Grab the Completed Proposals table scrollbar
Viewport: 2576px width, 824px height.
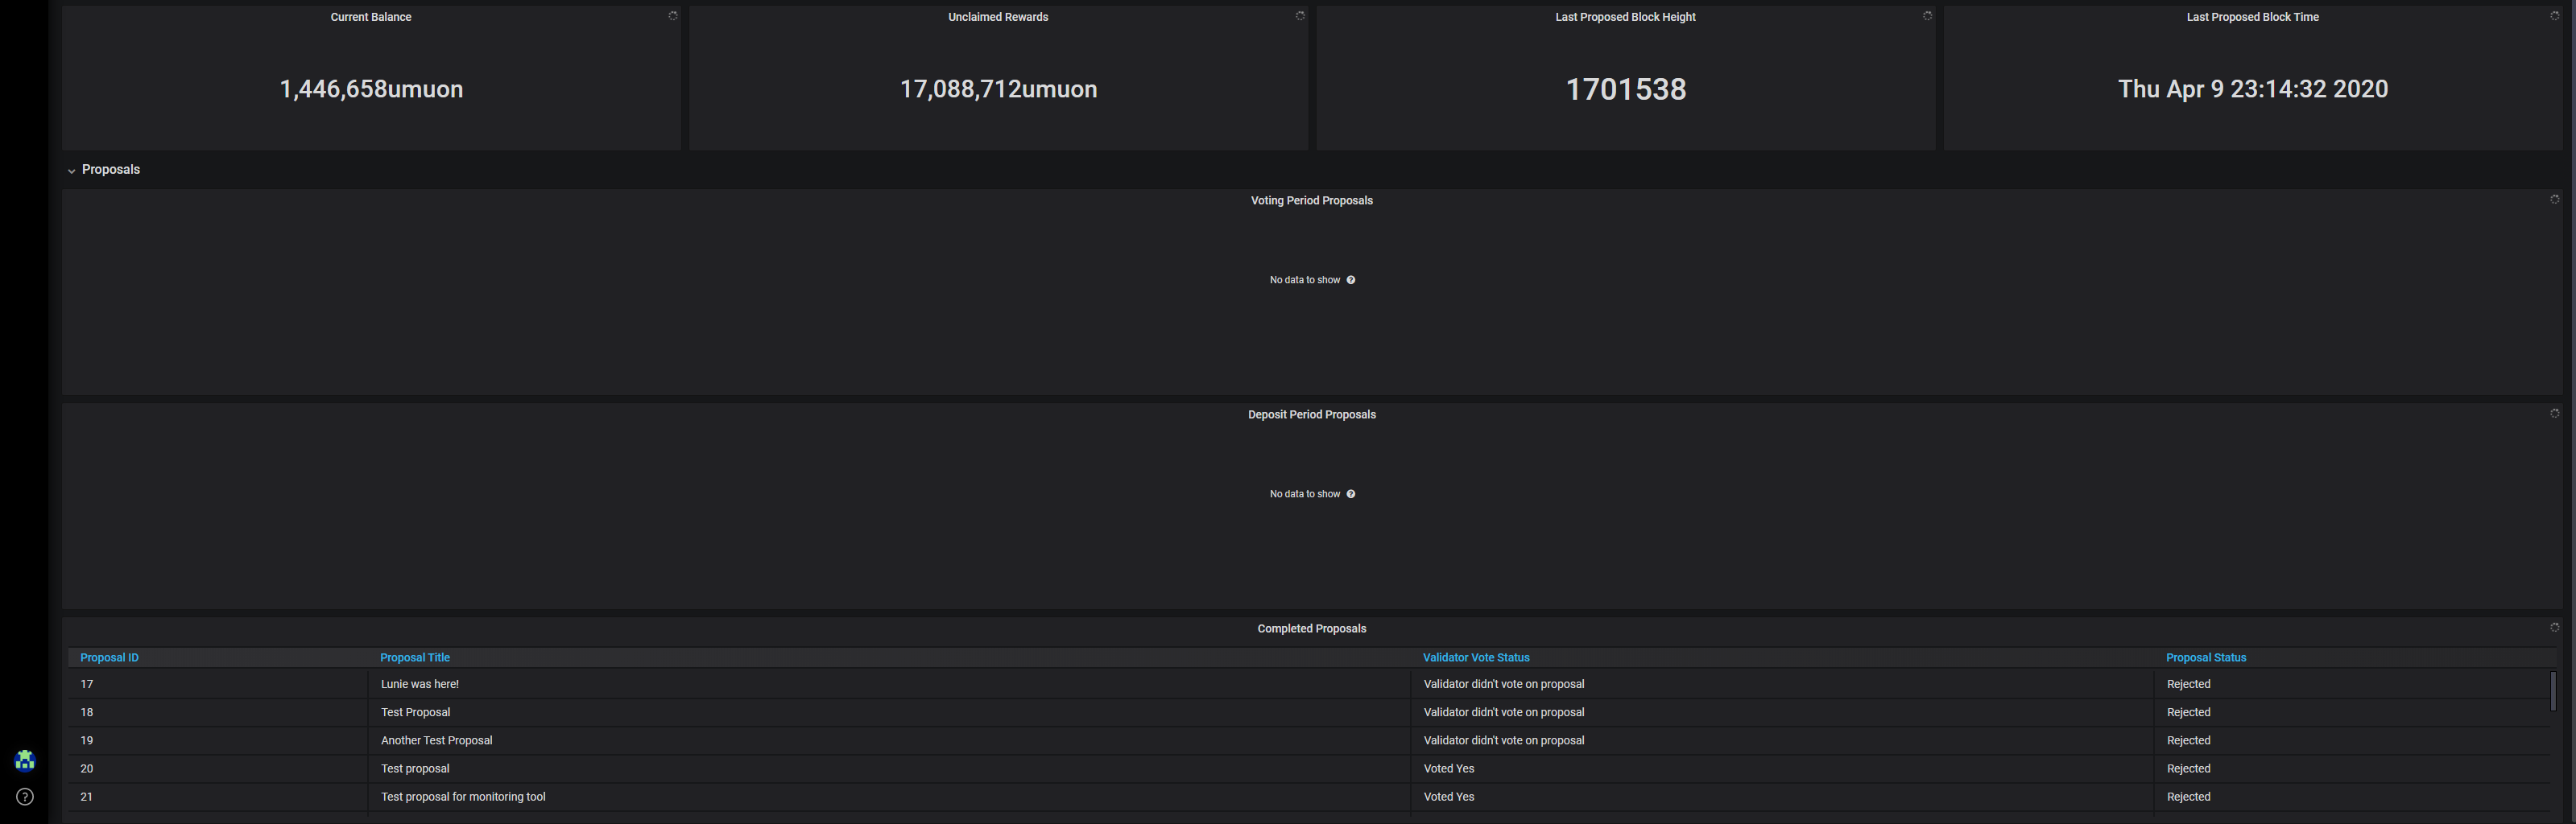click(x=2553, y=691)
